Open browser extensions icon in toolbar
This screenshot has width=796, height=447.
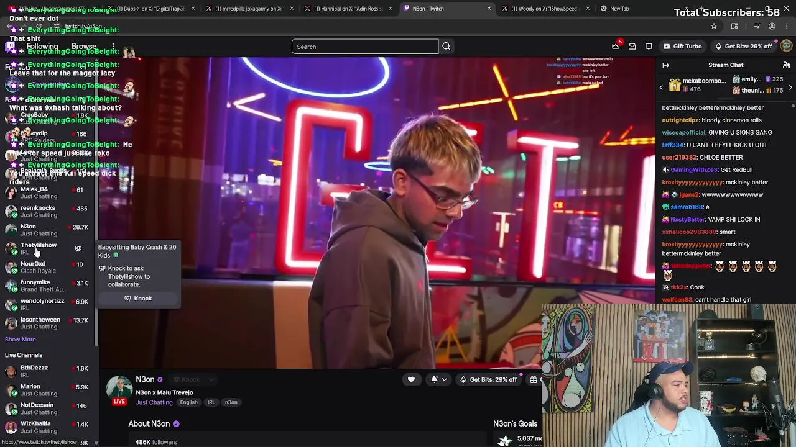point(734,26)
